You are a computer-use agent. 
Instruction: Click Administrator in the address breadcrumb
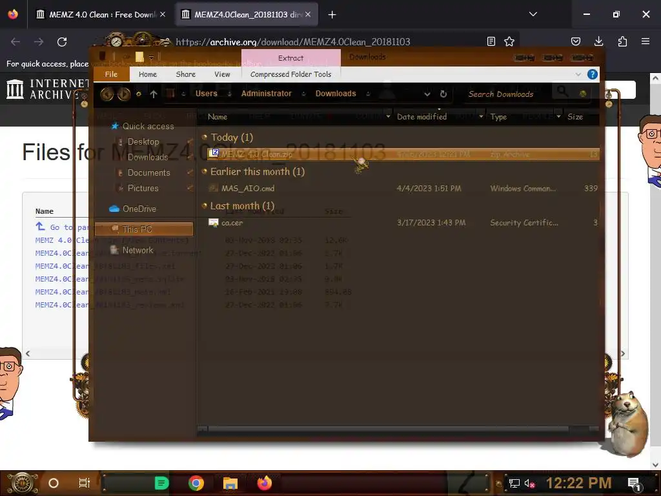(x=266, y=94)
